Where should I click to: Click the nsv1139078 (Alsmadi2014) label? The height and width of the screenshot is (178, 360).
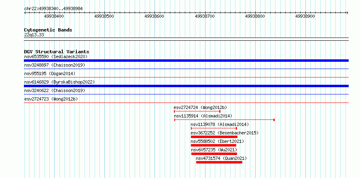click(x=220, y=124)
